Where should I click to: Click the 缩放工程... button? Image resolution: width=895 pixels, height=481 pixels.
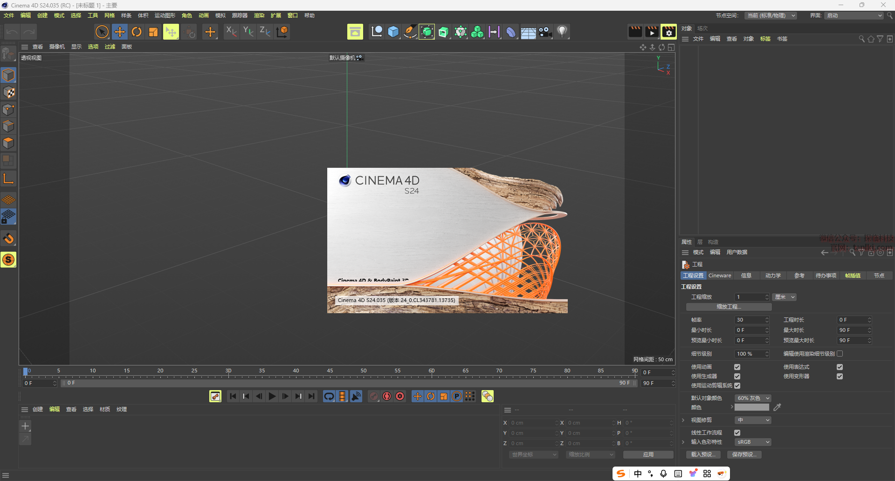pyautogui.click(x=729, y=307)
